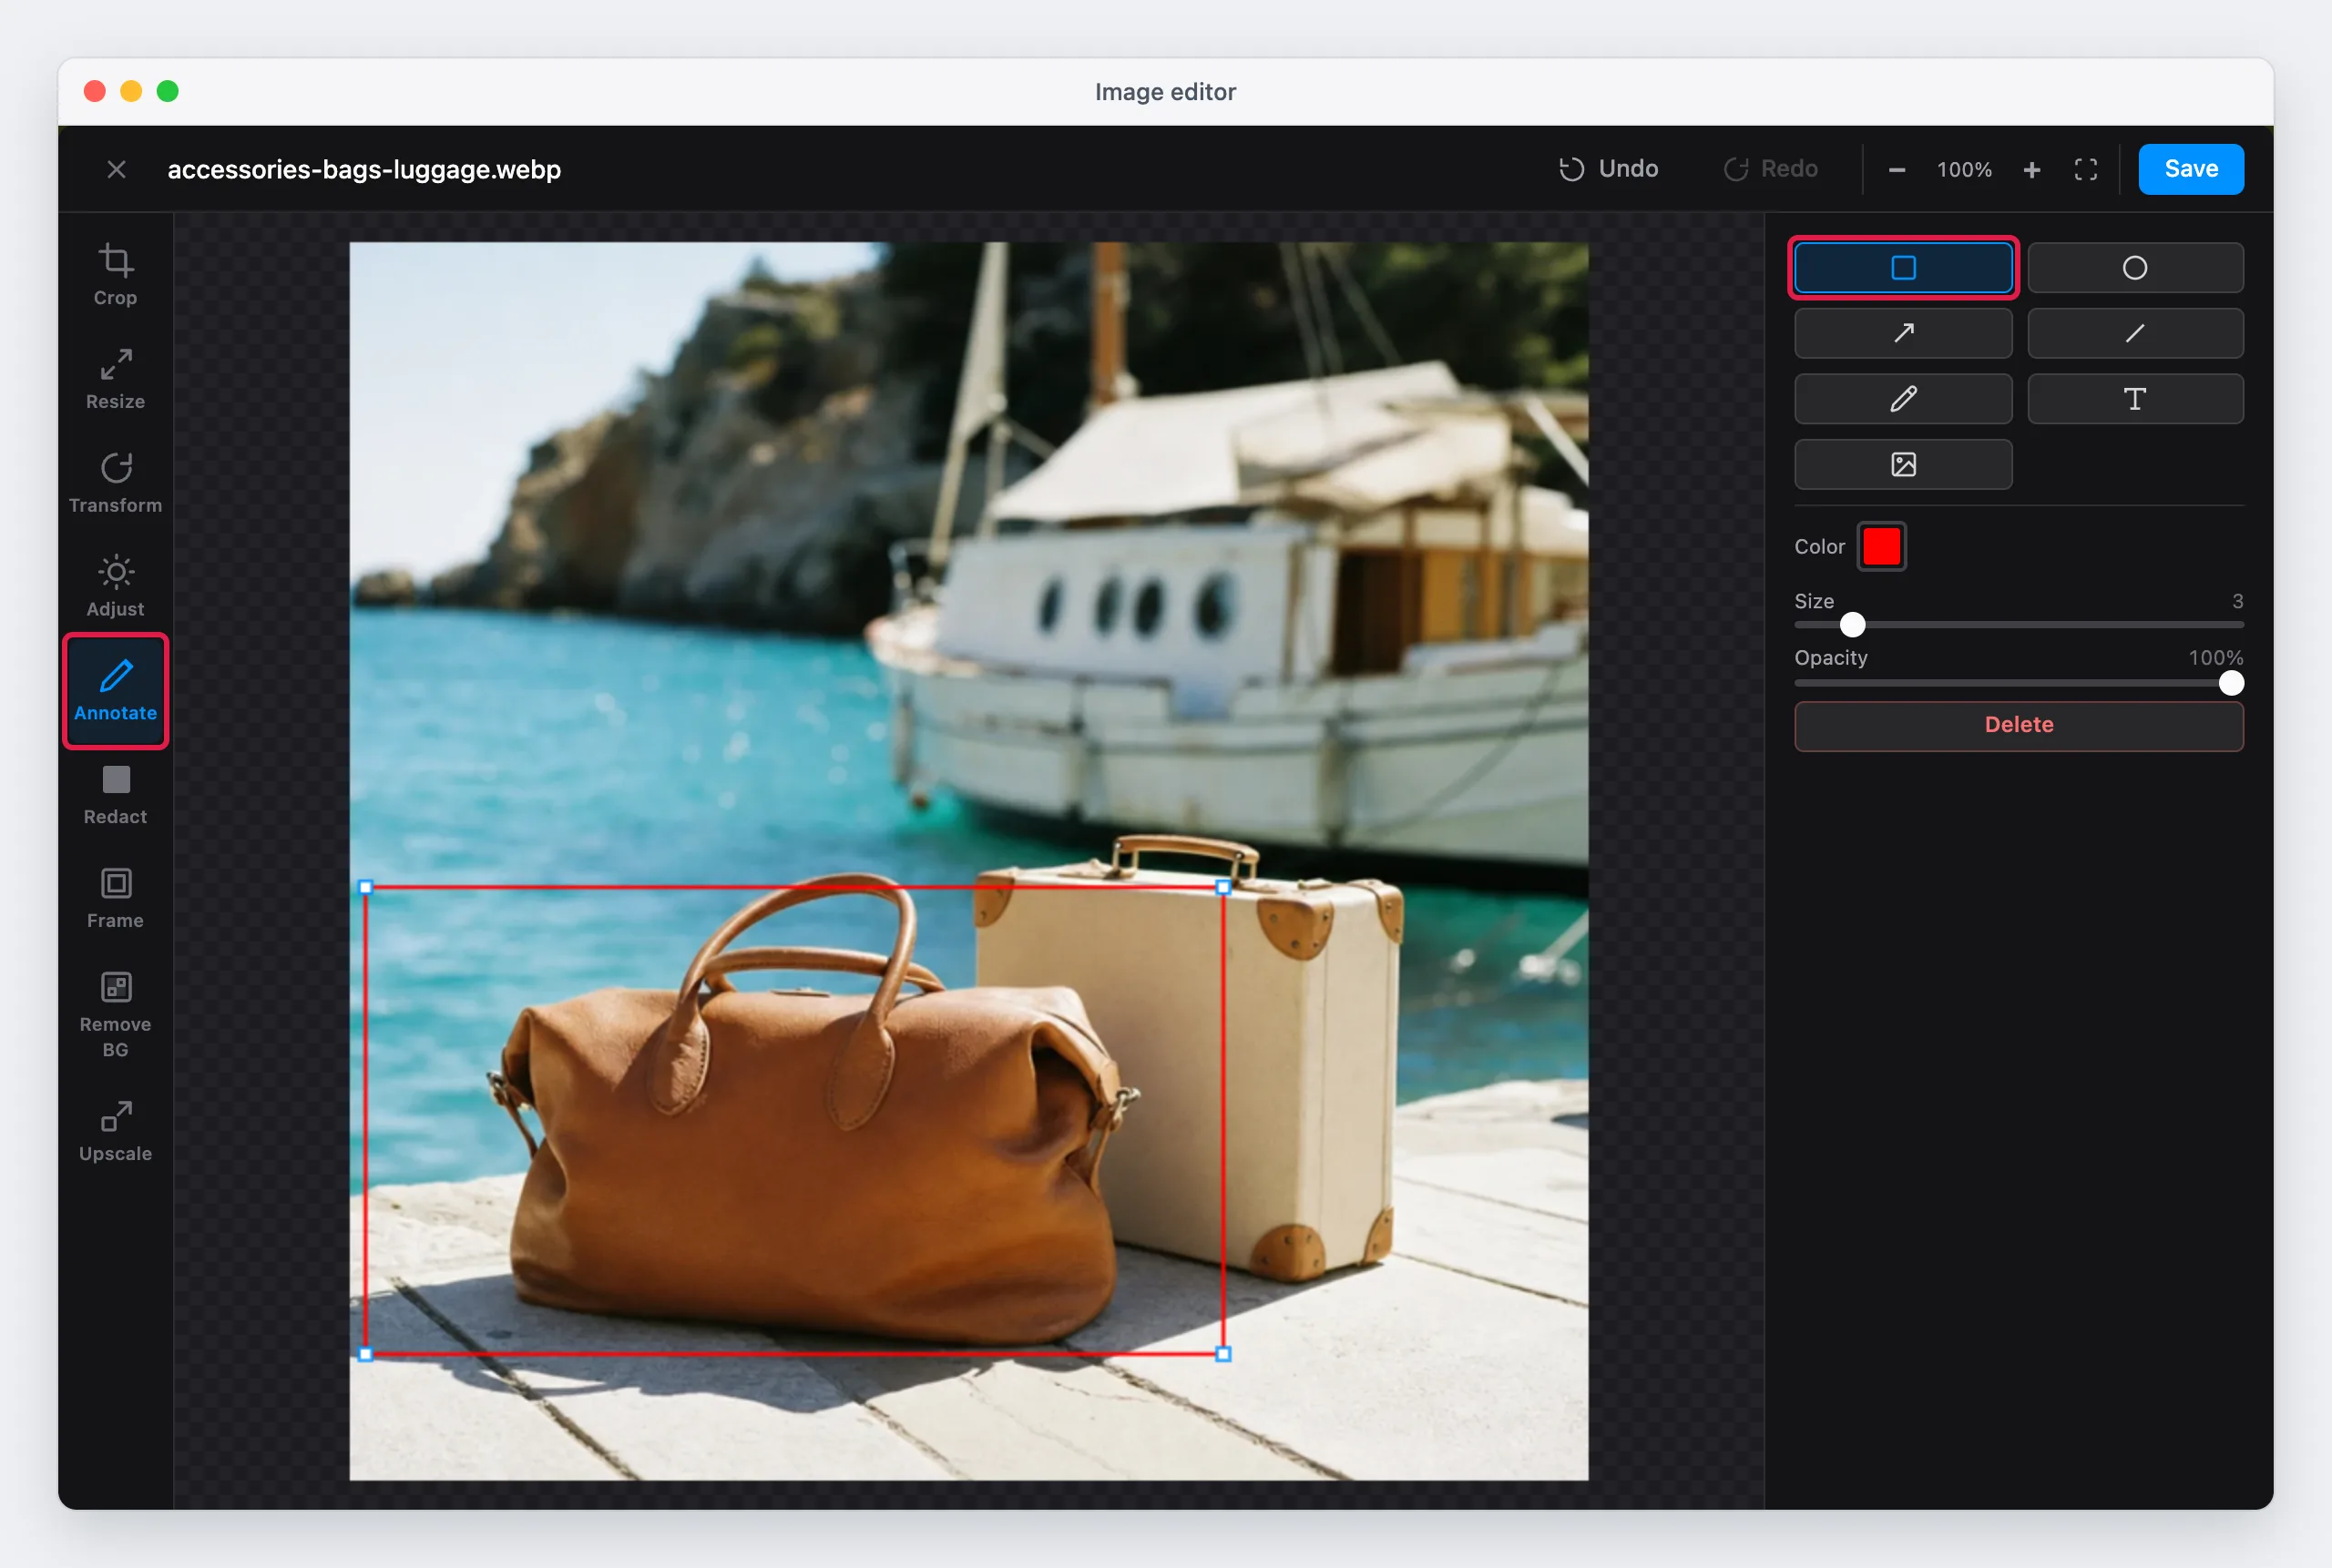Select the circle shape annotation

(2134, 268)
